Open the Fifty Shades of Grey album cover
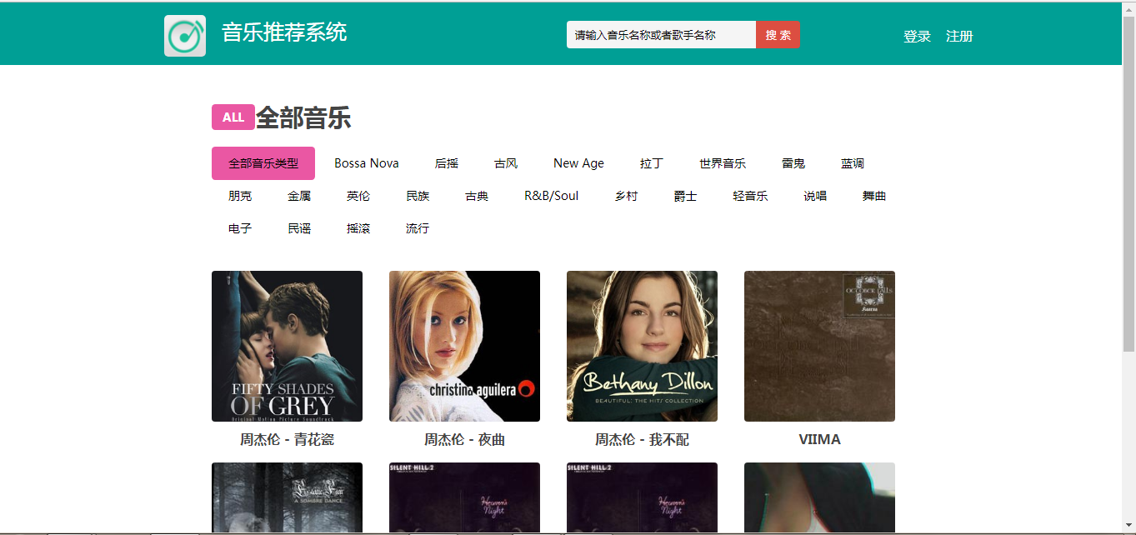The height and width of the screenshot is (535, 1136). [x=287, y=346]
